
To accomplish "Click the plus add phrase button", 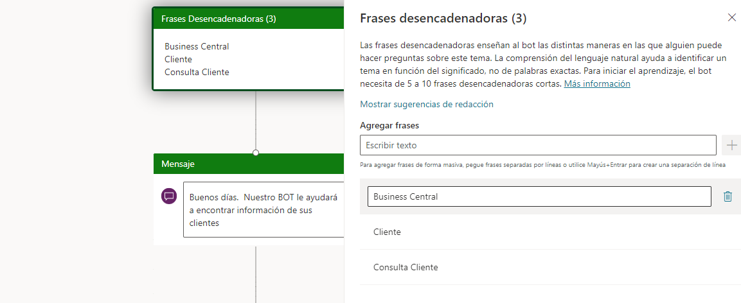I will (x=731, y=145).
